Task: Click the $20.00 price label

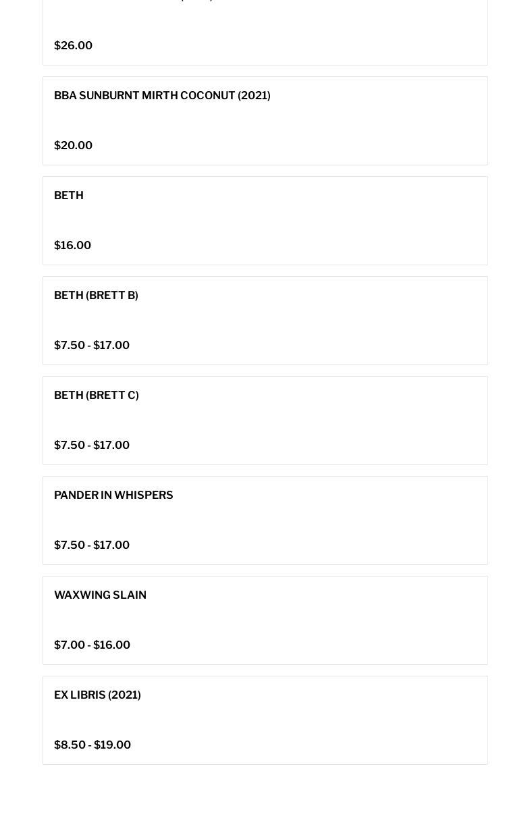Action: tap(73, 146)
